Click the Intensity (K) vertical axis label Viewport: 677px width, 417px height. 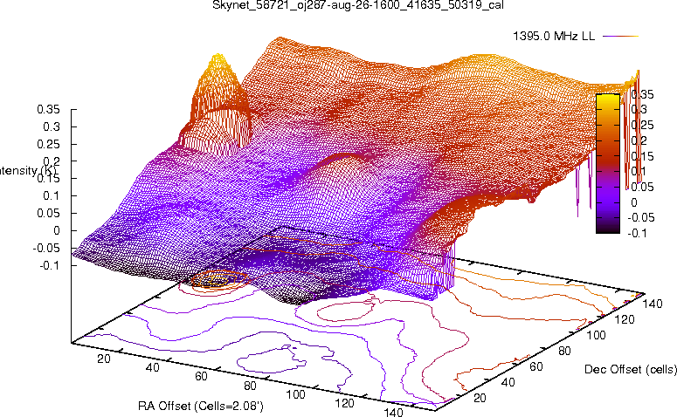(28, 170)
